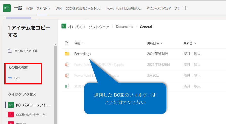226x124 pixels.
Task: Open the XXX株式会社チーム Not... tab
Action: tap(84, 8)
